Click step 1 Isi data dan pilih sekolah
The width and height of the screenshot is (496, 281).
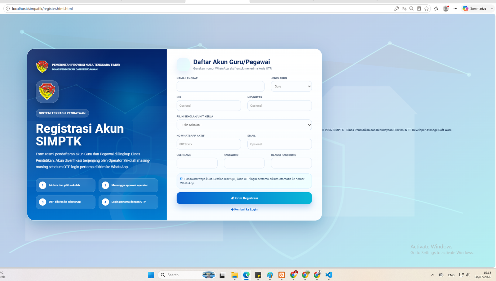point(65,185)
